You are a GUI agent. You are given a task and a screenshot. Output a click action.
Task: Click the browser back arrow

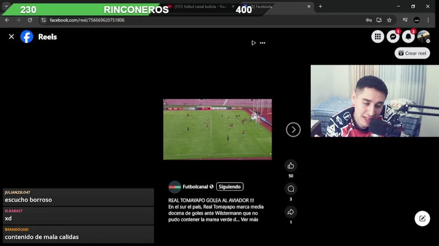[x=7, y=20]
